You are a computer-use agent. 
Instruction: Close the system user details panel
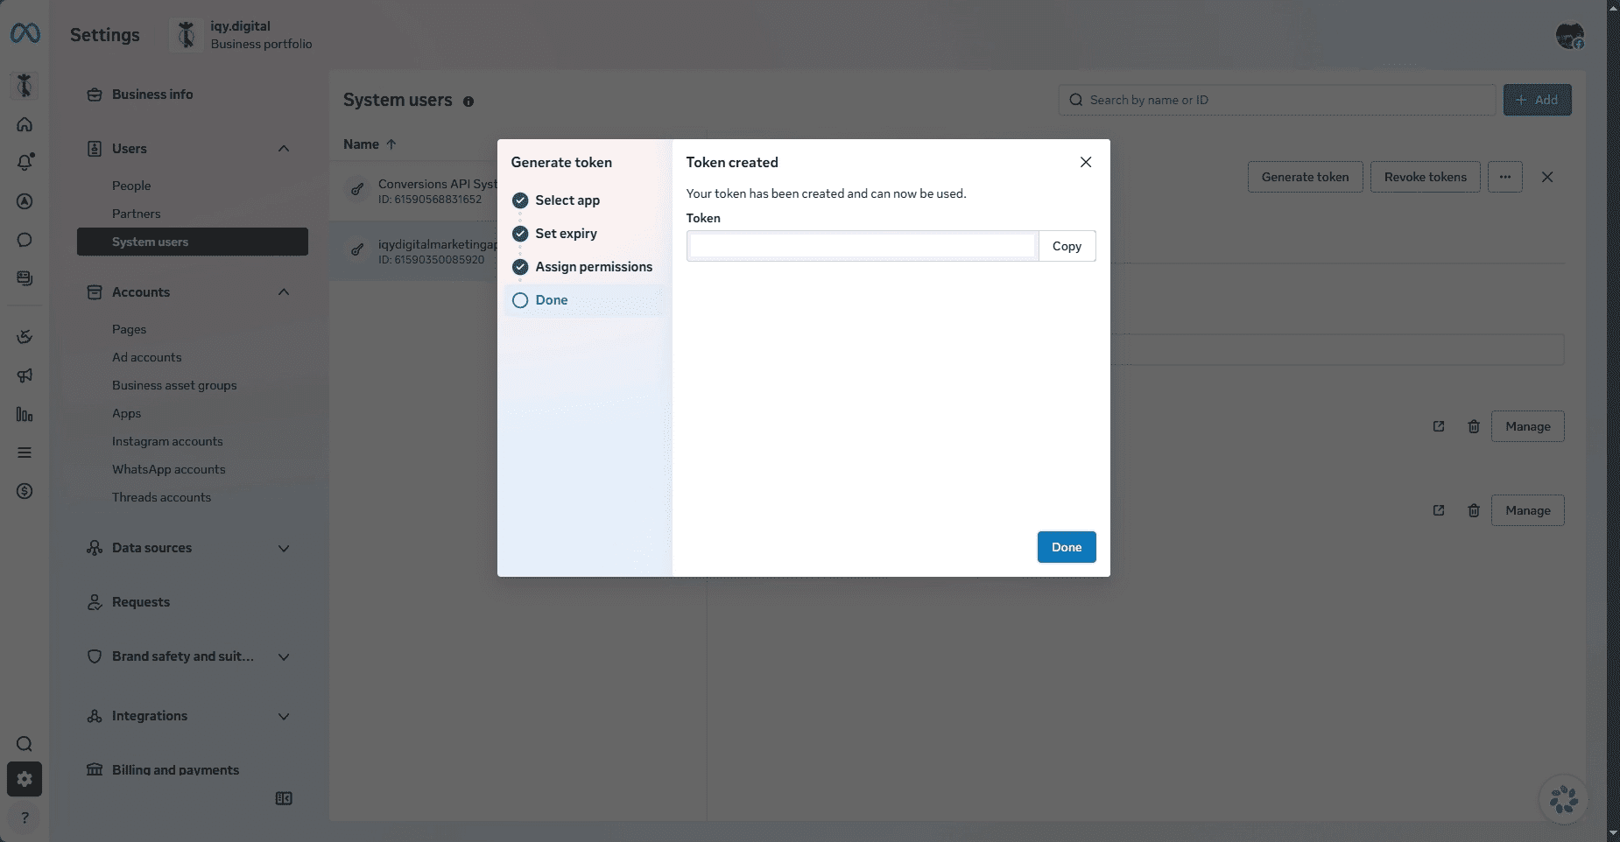pyautogui.click(x=1547, y=177)
